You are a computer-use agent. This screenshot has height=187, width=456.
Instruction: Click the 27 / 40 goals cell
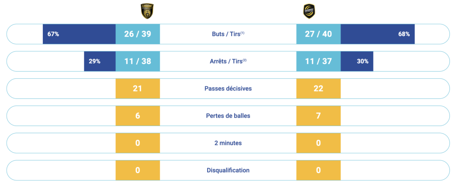(318, 34)
